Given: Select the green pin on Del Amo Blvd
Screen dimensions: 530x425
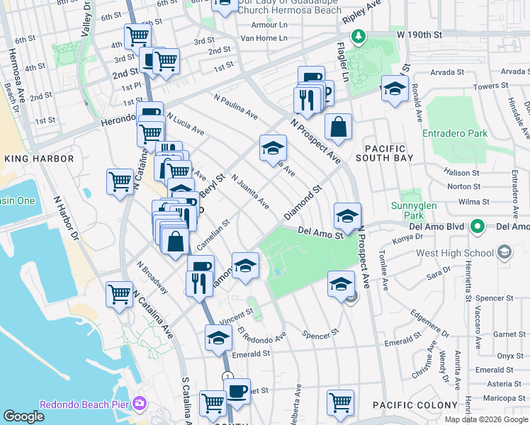Looking at the screenshot, I should click(478, 227).
